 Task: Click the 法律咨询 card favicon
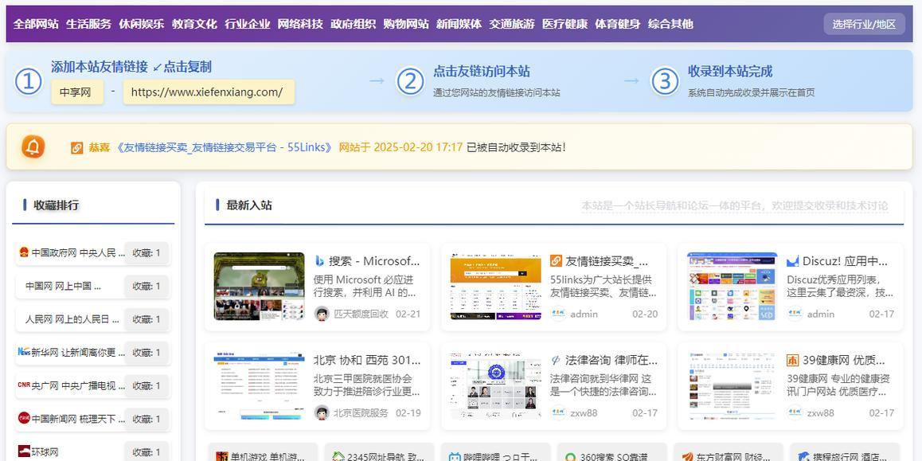(x=556, y=360)
